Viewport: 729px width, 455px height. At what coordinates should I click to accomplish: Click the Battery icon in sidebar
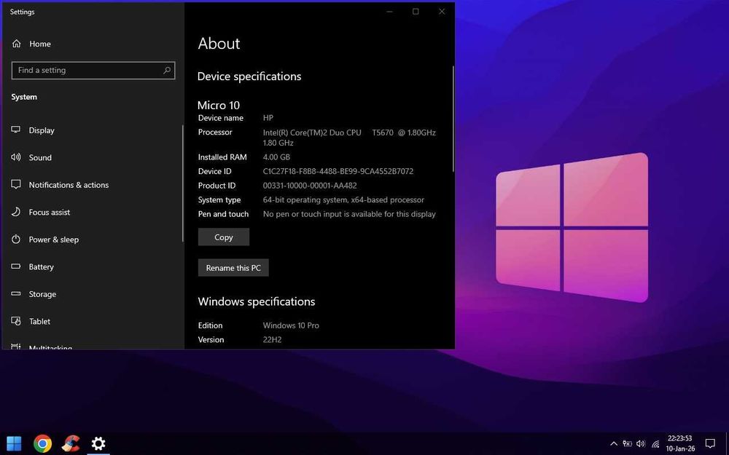coord(16,266)
